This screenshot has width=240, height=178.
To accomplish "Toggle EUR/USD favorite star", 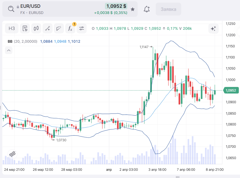I will pos(133,9).
